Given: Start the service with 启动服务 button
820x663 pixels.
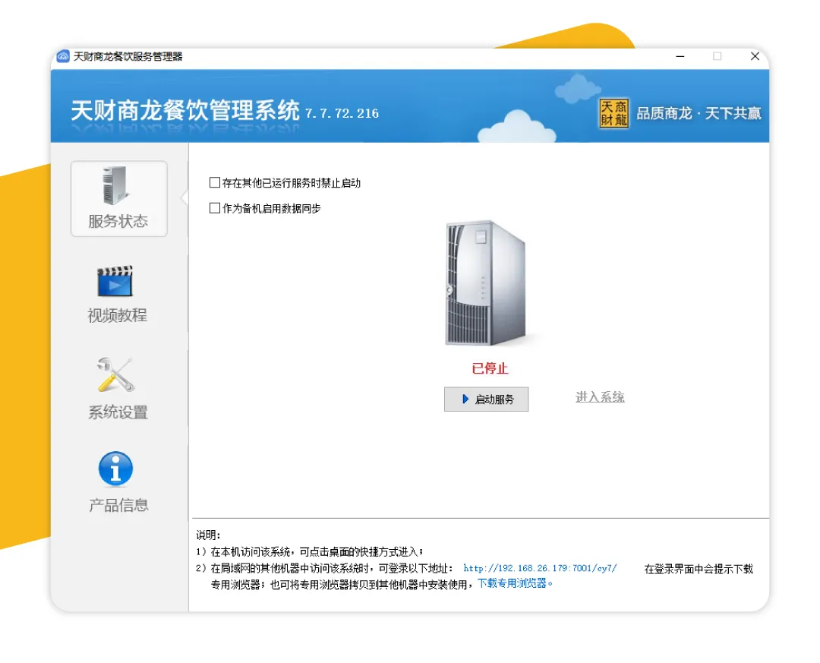Looking at the screenshot, I should 487,399.
